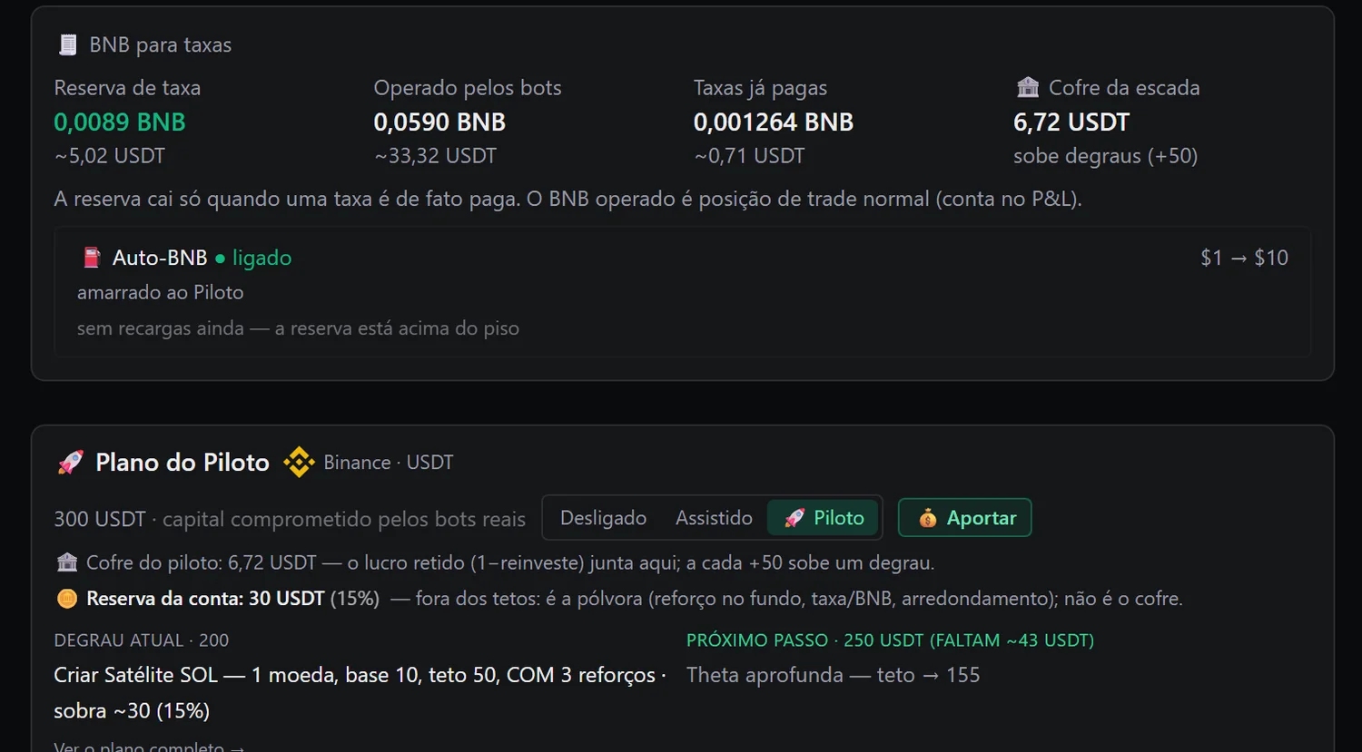1362x752 pixels.
Task: Open the Aportar button
Action: (964, 518)
